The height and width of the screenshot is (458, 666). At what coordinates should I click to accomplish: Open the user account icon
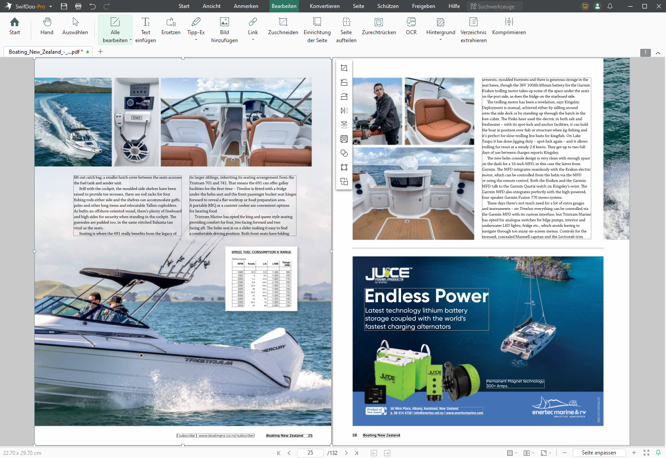point(598,6)
